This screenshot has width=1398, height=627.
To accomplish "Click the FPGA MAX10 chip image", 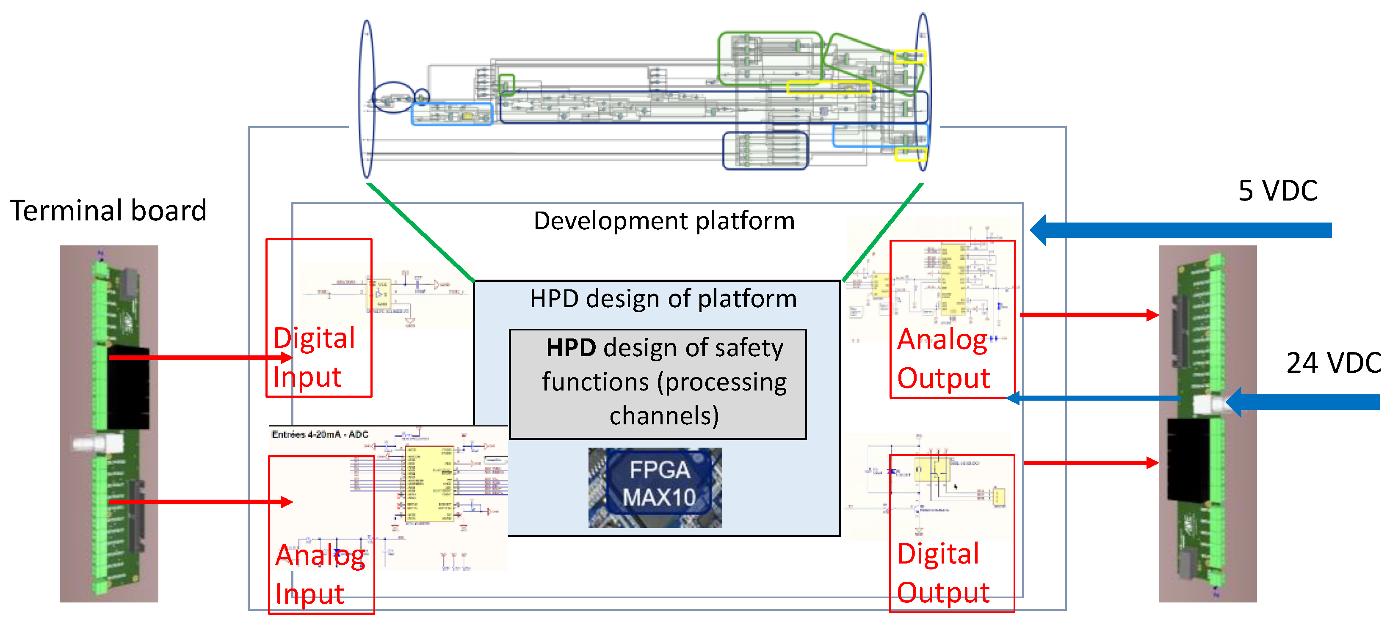I will click(655, 487).
